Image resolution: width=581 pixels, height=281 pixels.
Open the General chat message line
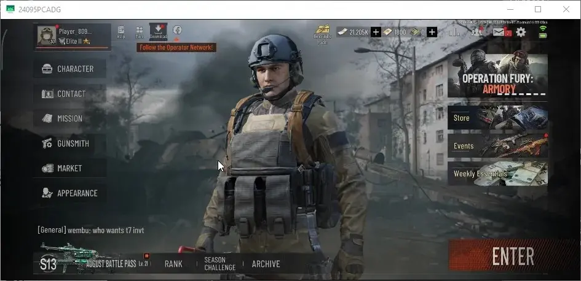91,230
